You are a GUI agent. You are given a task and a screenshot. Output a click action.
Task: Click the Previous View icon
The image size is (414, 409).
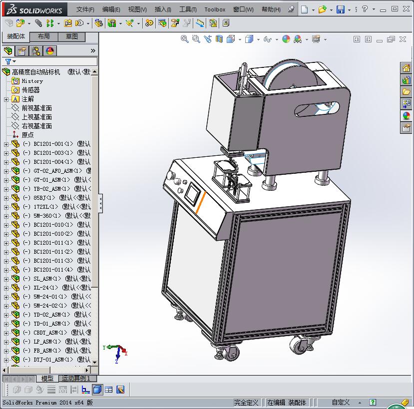(208, 39)
